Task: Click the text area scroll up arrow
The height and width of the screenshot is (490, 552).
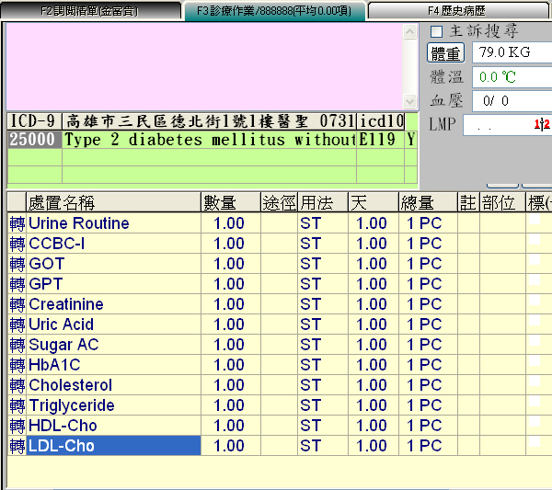Action: [410, 31]
